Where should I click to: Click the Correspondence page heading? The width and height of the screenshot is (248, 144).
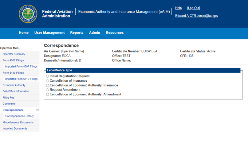point(61,45)
